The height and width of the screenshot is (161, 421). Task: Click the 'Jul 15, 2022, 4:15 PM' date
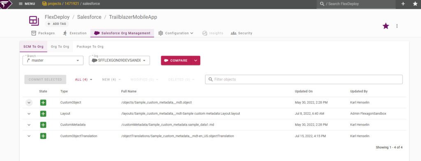coord(310,136)
